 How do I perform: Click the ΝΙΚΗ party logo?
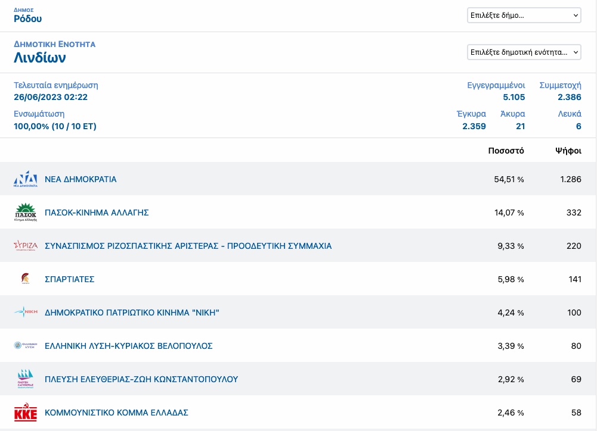(x=26, y=312)
